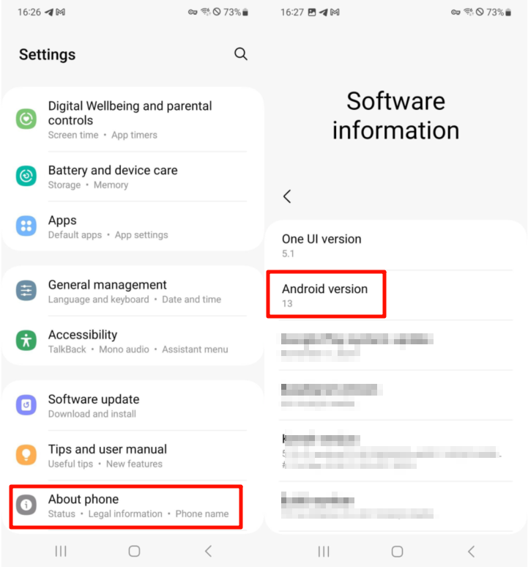
Task: Tap the search magnifier in Settings
Action: pyautogui.click(x=241, y=54)
